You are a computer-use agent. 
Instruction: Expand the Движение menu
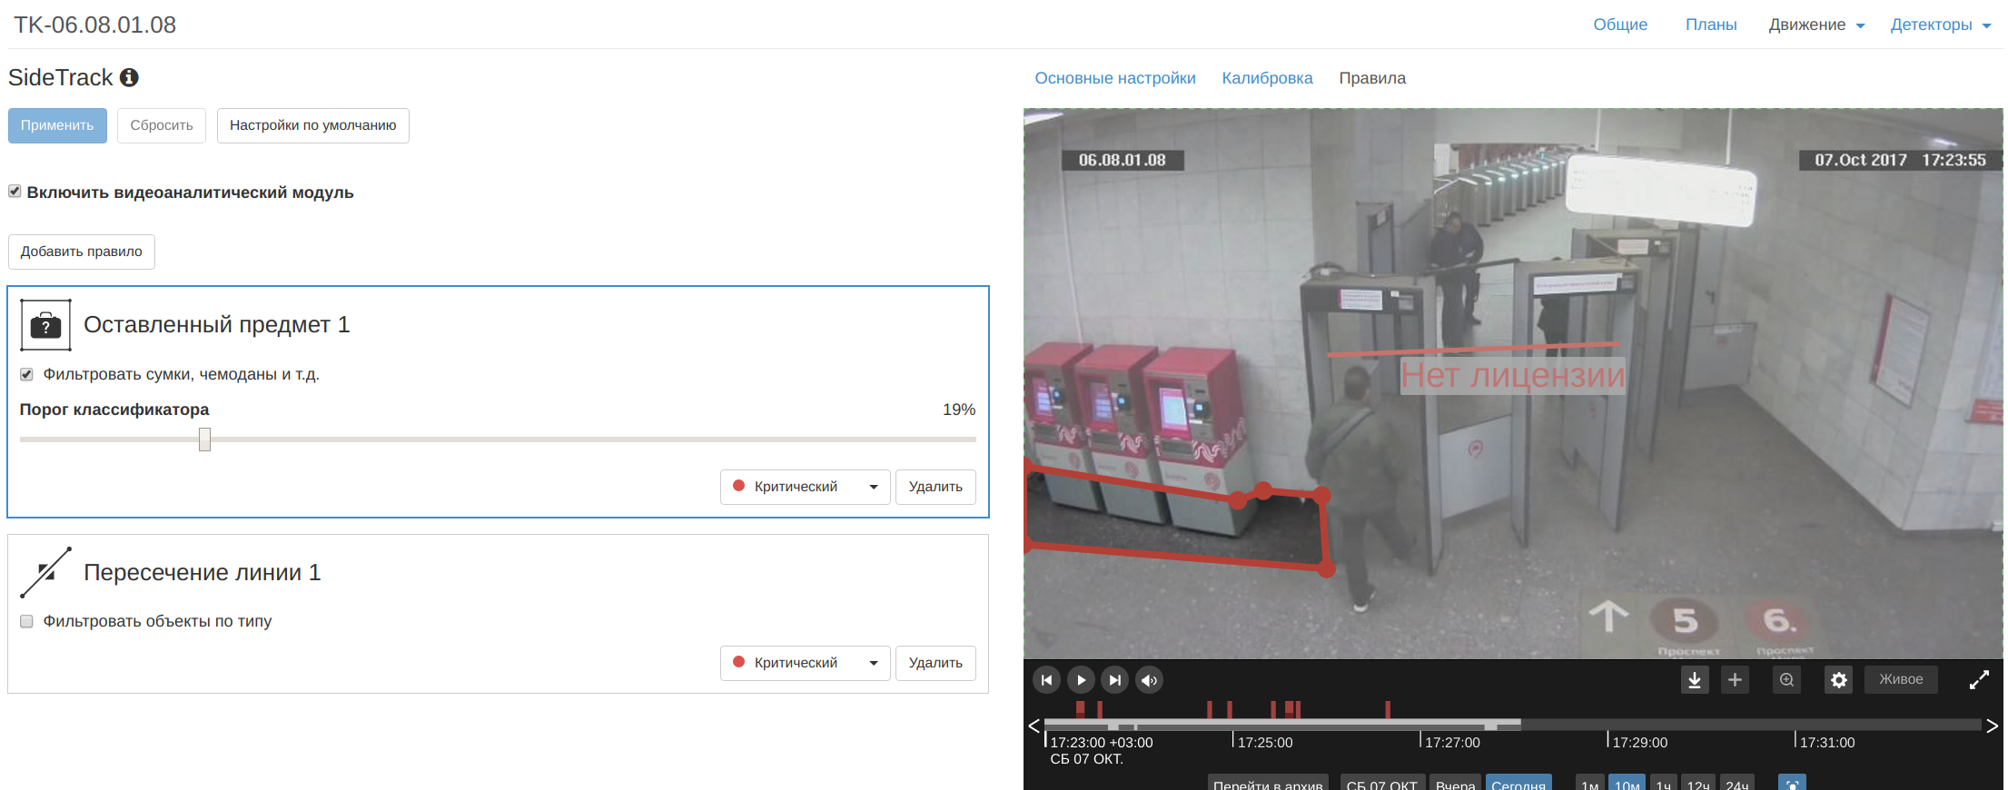1816,25
